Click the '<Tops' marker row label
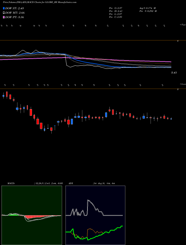The image size is (186, 245). click(183, 25)
